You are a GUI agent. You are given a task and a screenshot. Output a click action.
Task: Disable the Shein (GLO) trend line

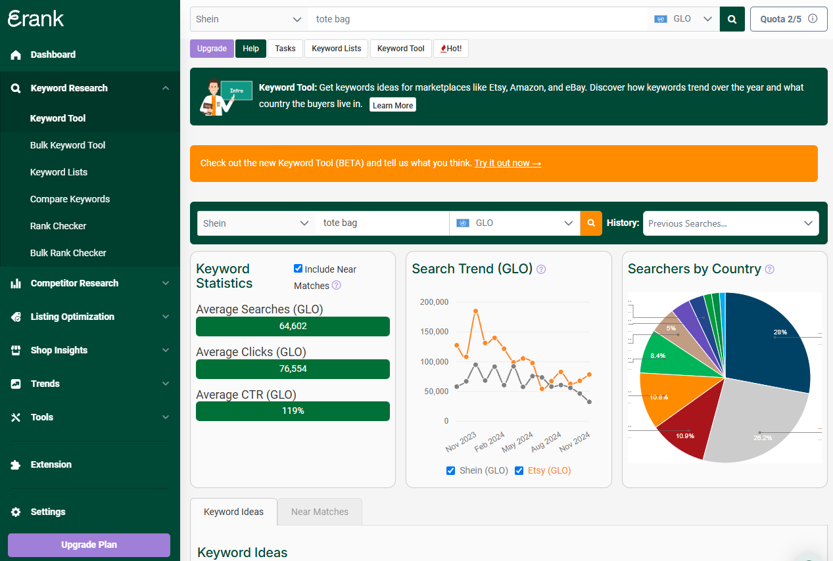click(450, 470)
